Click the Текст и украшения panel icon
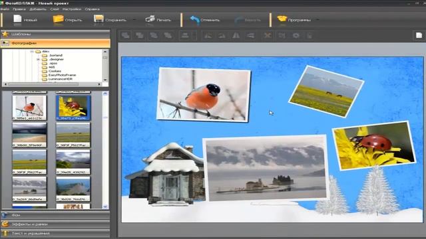This screenshot has height=239, width=426. click(5, 233)
